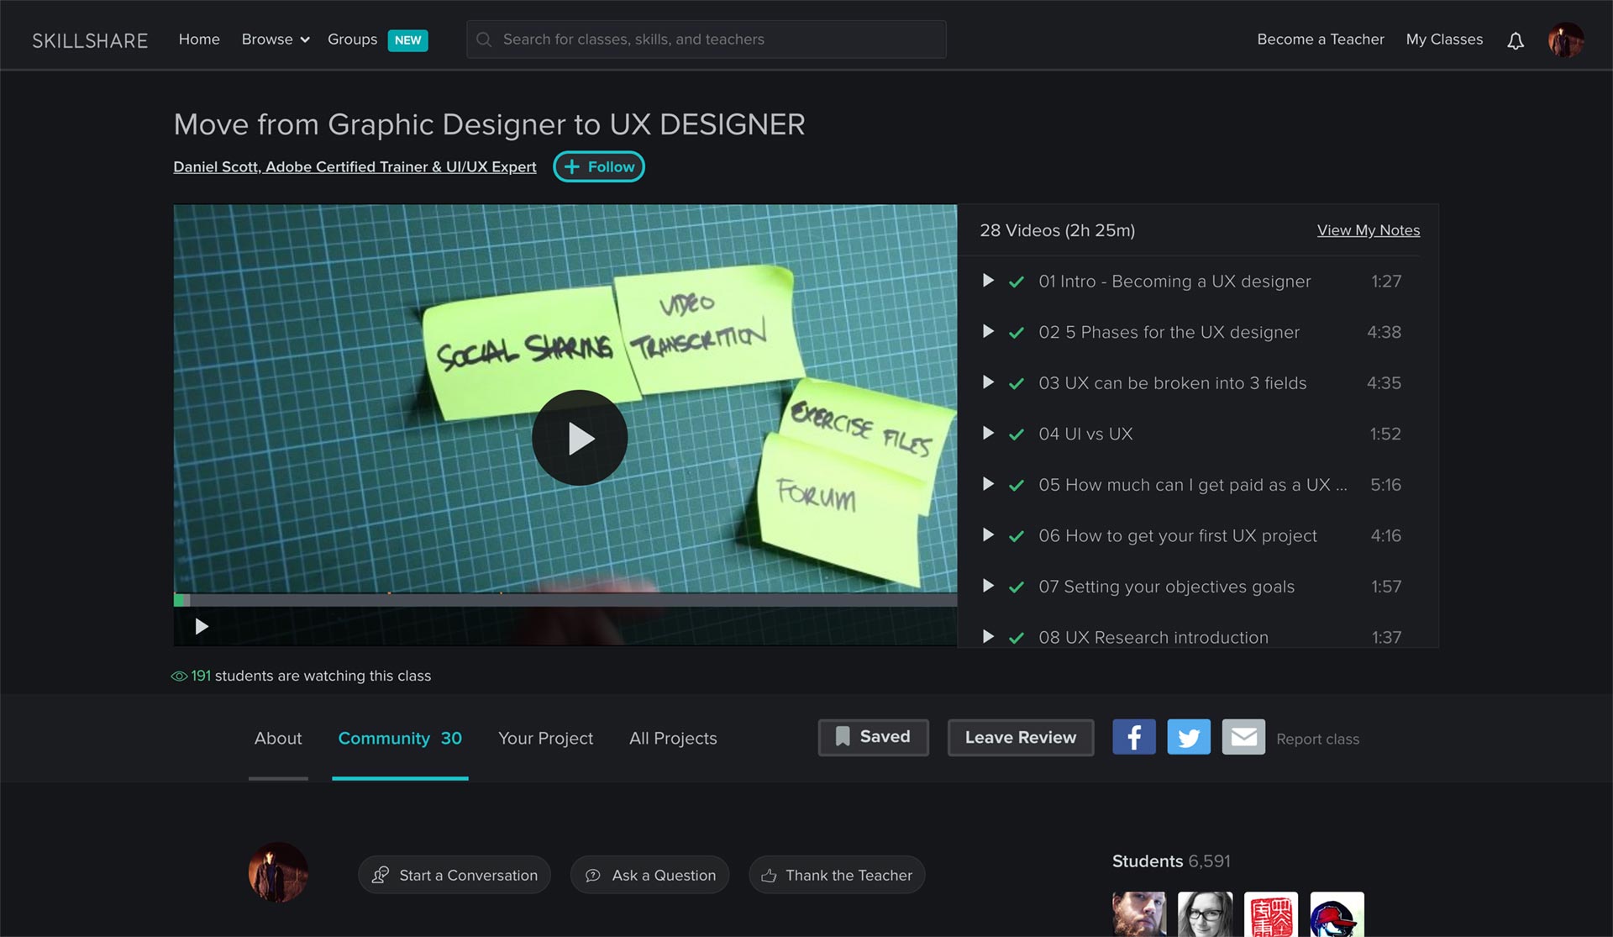Click Report class link

point(1317,739)
